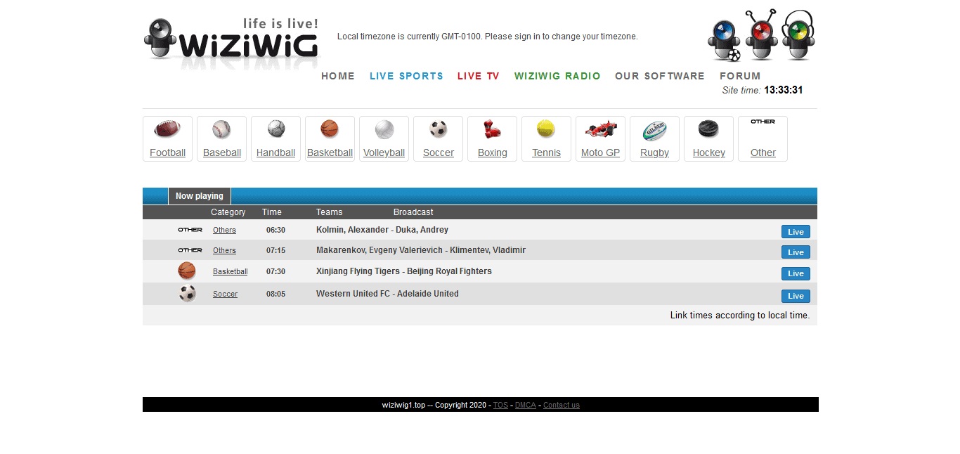Click the red-eyed TV antenna mascot
The width and height of the screenshot is (960, 454).
pos(761,35)
